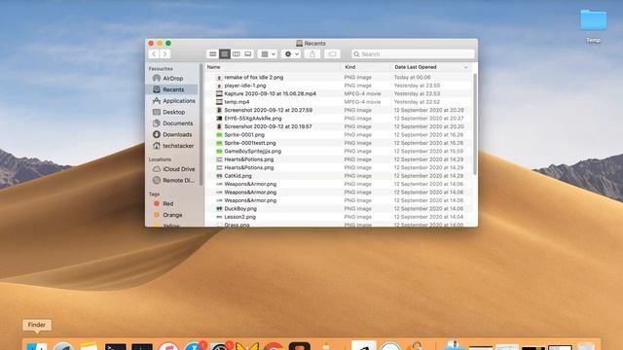Select 'Kapture 2020-09-10 at 15.06.28.mp4'
Image resolution: width=623 pixels, height=350 pixels.
271,93
